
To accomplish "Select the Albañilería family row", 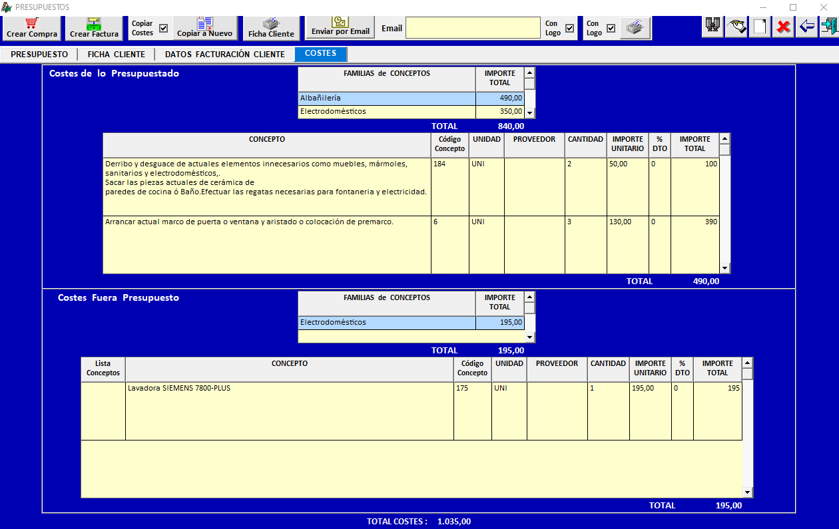I will point(386,98).
